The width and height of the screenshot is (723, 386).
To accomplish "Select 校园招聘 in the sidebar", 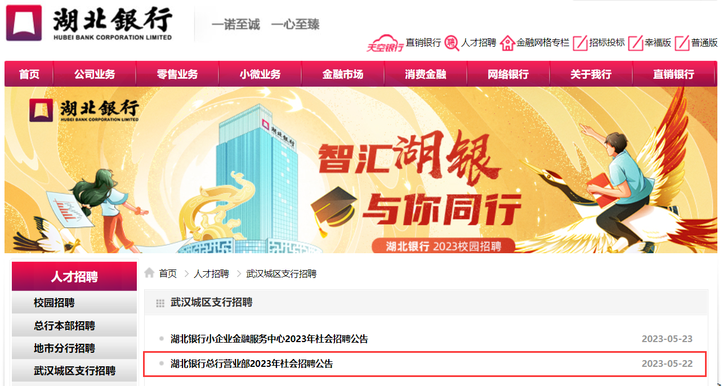I will point(74,303).
